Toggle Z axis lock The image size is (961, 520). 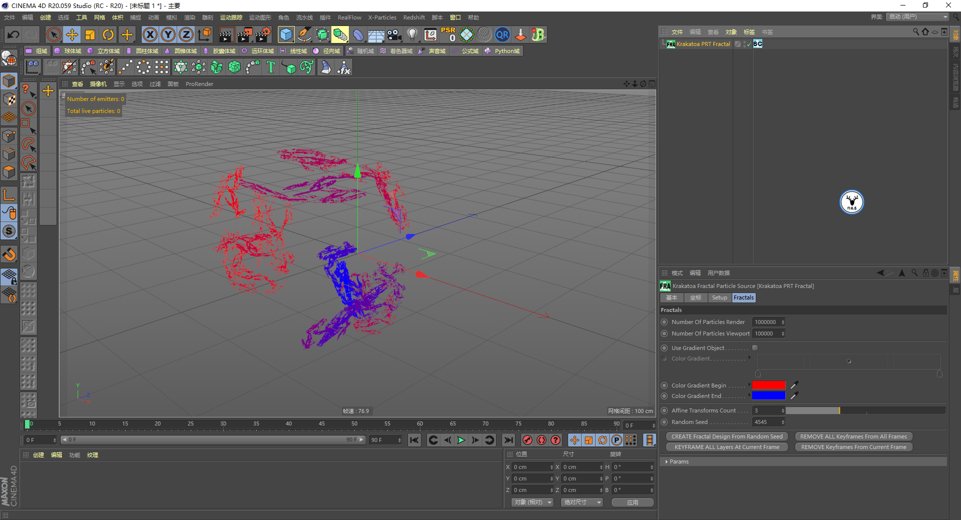click(x=186, y=34)
